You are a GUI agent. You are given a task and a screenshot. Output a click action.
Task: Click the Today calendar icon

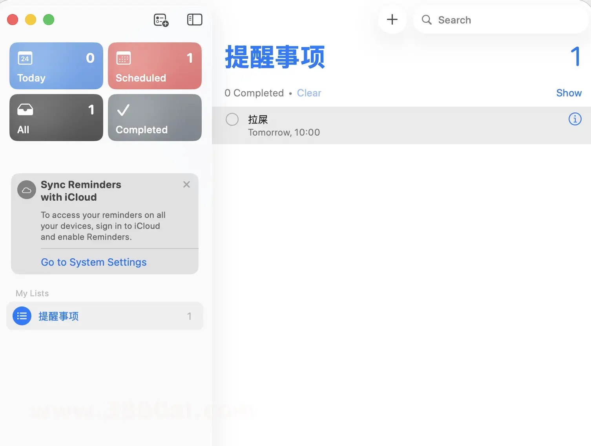[25, 59]
